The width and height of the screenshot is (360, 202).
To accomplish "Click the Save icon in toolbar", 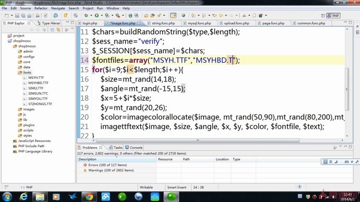I will (x=16, y=16).
